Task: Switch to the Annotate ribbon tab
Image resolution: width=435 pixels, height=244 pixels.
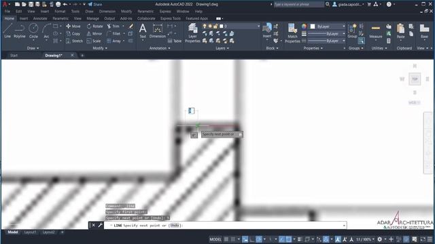Action: tap(40, 18)
